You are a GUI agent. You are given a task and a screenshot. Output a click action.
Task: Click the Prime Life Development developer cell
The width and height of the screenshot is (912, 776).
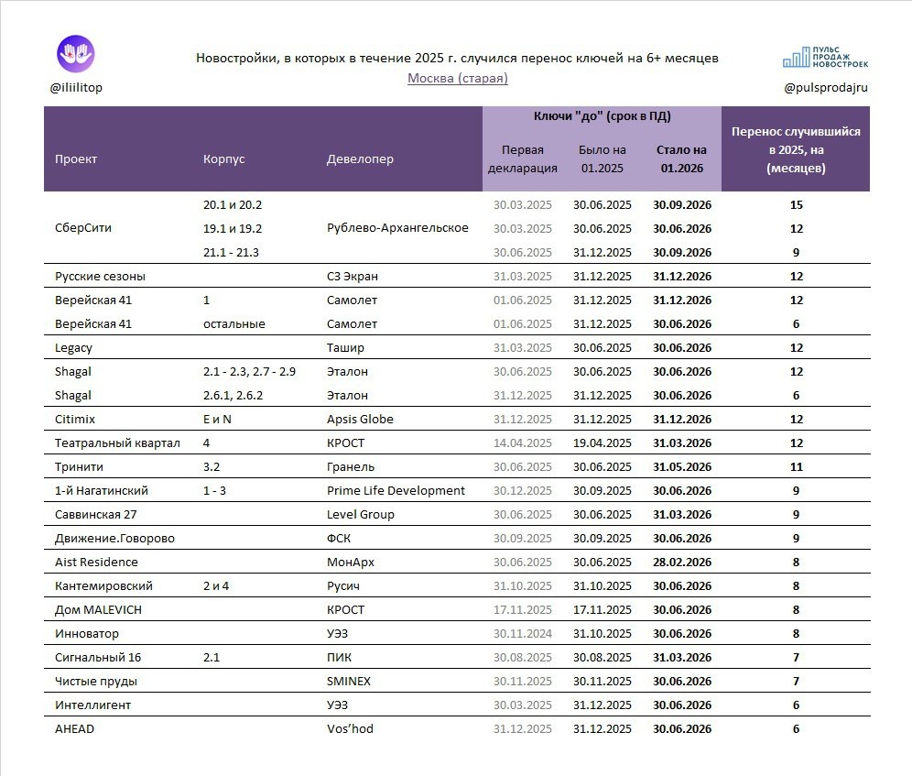[396, 491]
